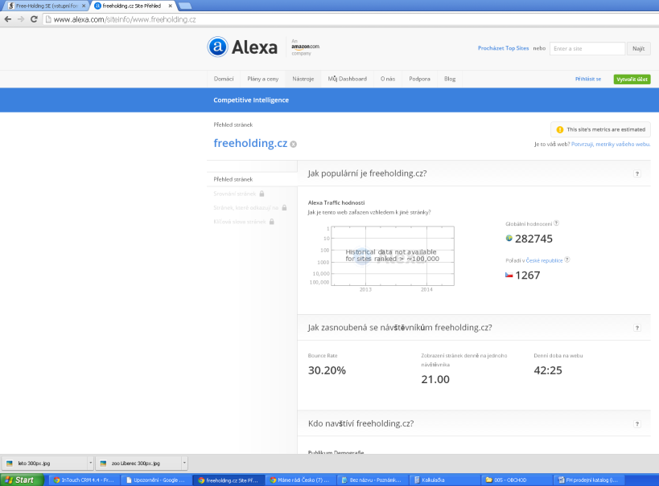Click the Bounce Rate value 30.20%
Screen dimensions: 659x486
click(327, 370)
